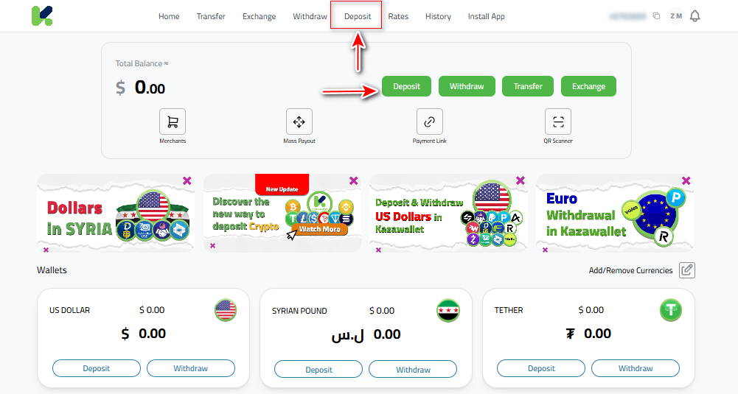Click the Add/Remove Currencies edit icon
The image size is (738, 394).
tap(686, 270)
